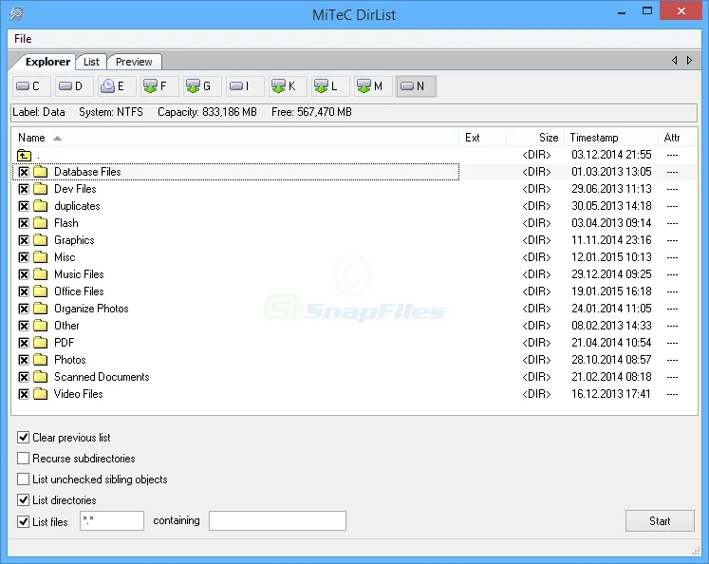Uncheck the Organize Photos checkbox
The height and width of the screenshot is (564, 709).
coord(24,309)
